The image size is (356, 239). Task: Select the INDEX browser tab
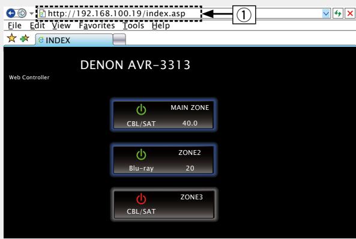74,40
